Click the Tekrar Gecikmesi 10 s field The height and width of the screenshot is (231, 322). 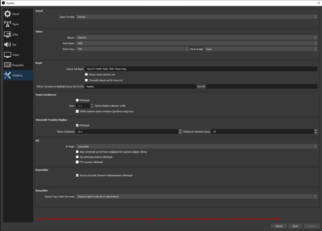coord(127,132)
